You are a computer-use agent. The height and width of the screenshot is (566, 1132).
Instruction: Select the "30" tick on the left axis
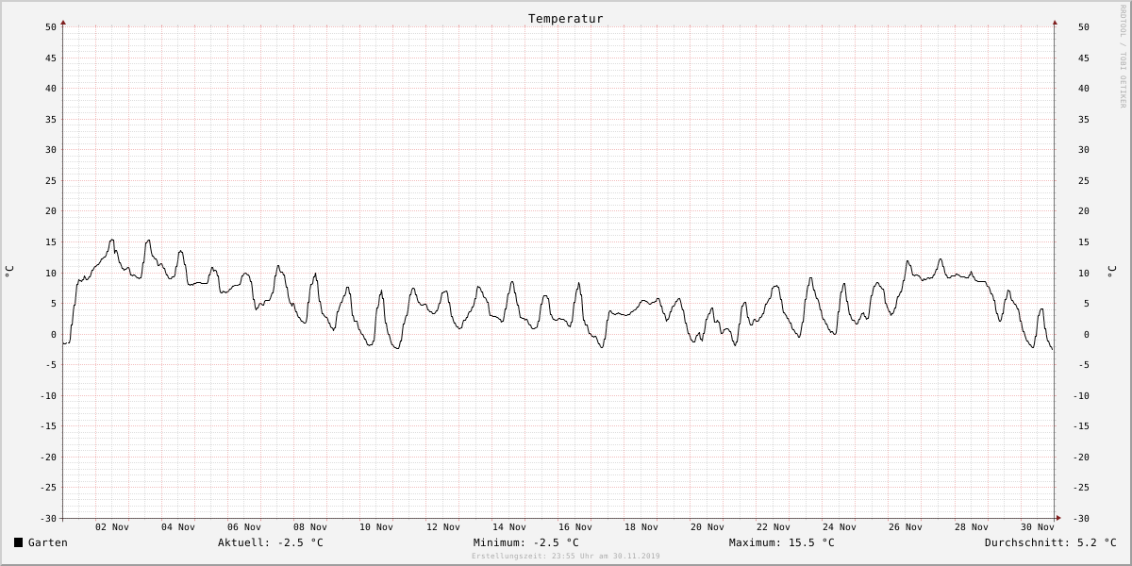(x=51, y=150)
